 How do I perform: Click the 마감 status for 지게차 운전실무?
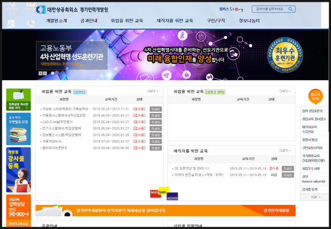tap(274, 175)
